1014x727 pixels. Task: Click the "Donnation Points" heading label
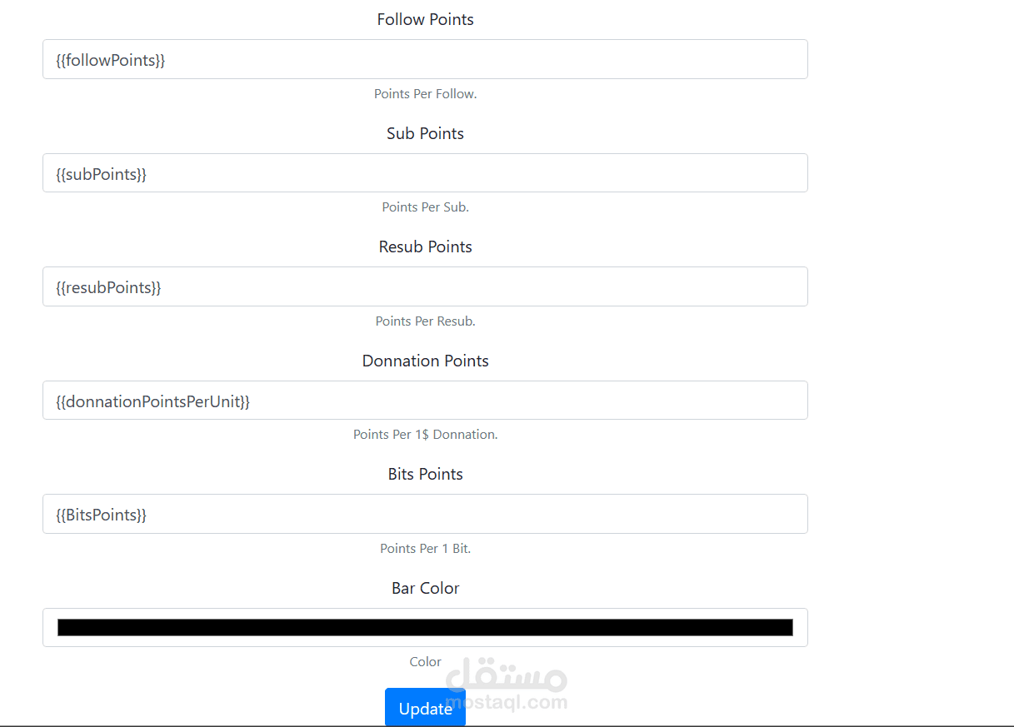(x=425, y=361)
